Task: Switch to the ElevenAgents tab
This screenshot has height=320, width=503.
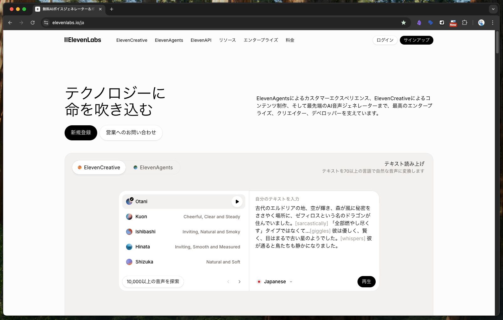Action: (153, 168)
